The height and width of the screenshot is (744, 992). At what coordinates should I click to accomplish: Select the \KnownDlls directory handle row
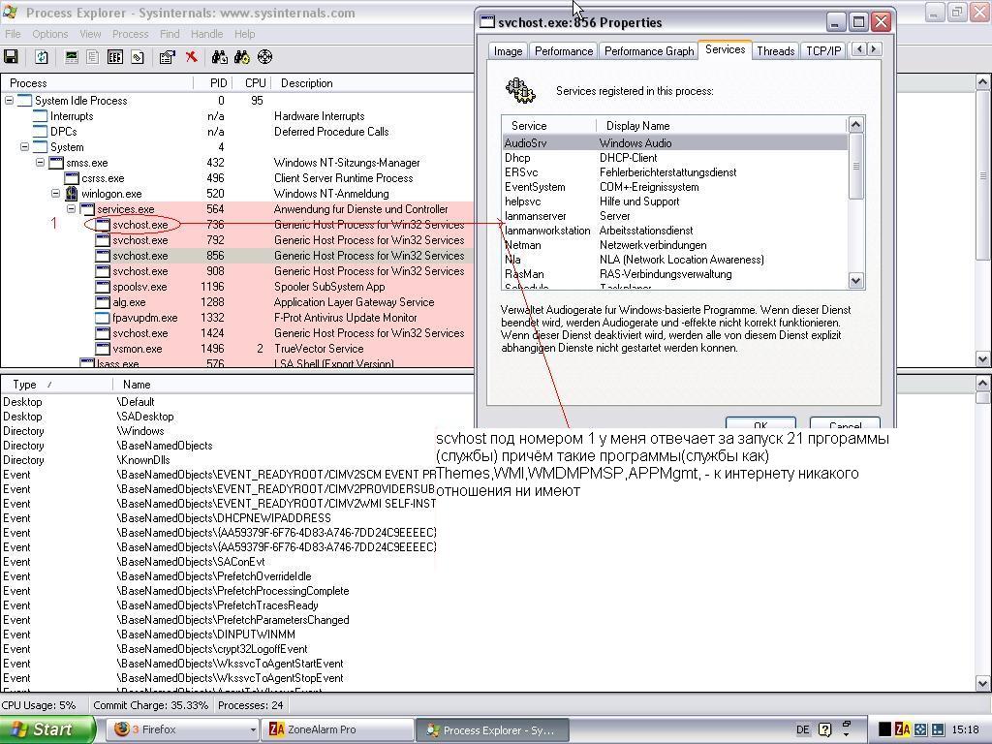tap(218, 460)
